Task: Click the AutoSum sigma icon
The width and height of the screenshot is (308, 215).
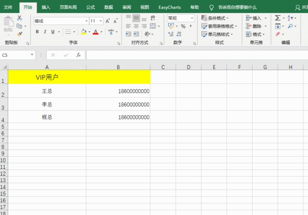Action: coord(278,17)
